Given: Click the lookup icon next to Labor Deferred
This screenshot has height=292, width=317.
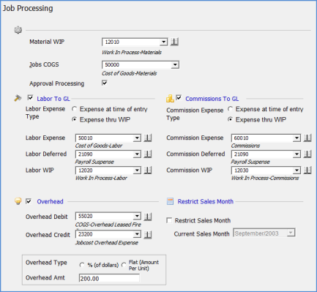Looking at the screenshot, I should pyautogui.click(x=147, y=154).
